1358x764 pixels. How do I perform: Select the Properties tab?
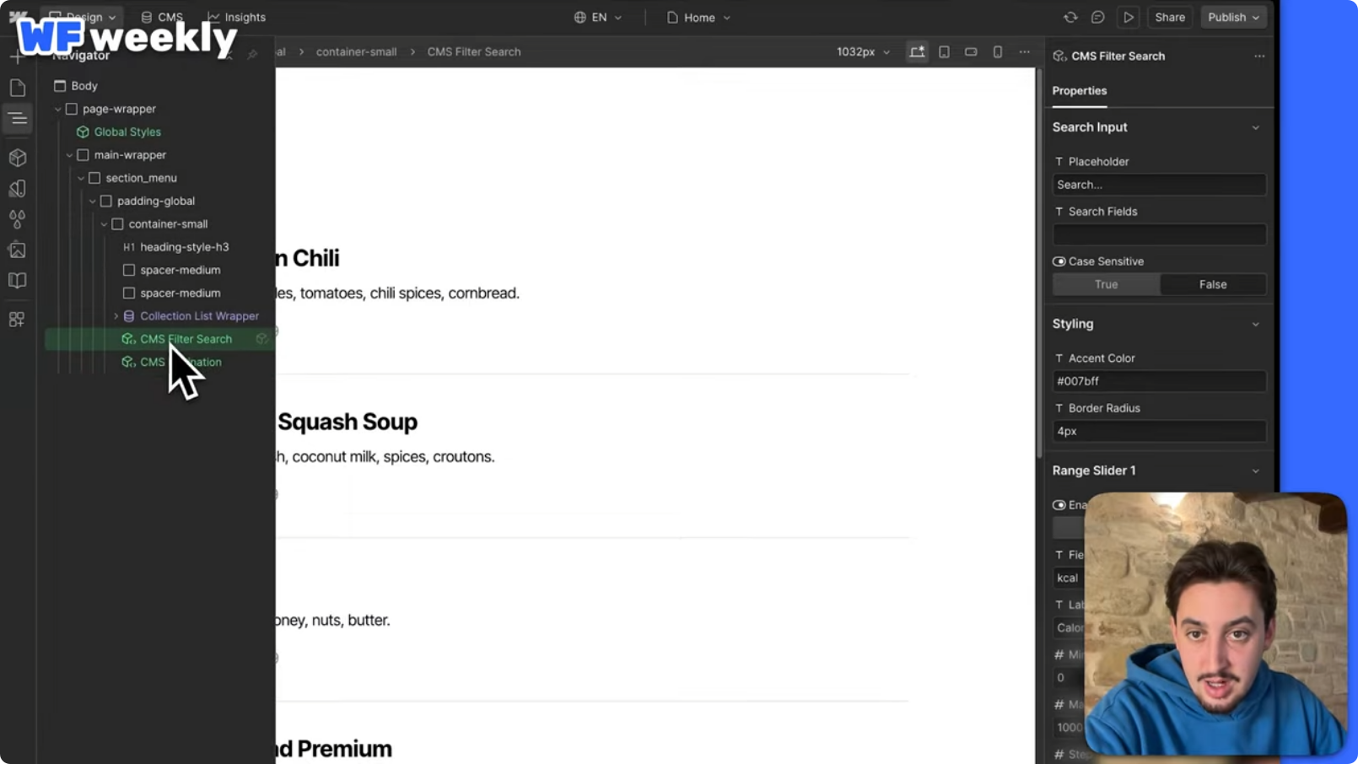coord(1079,90)
